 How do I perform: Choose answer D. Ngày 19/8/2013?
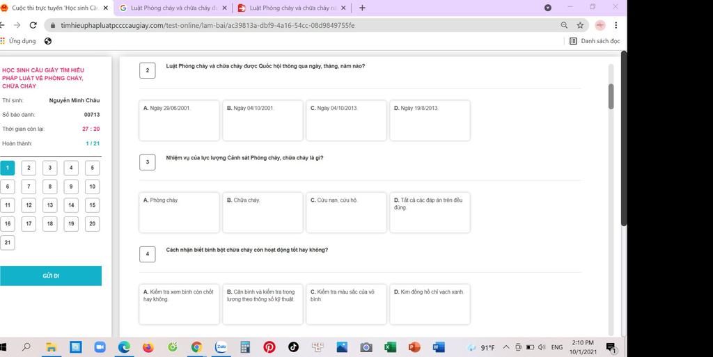[430, 120]
